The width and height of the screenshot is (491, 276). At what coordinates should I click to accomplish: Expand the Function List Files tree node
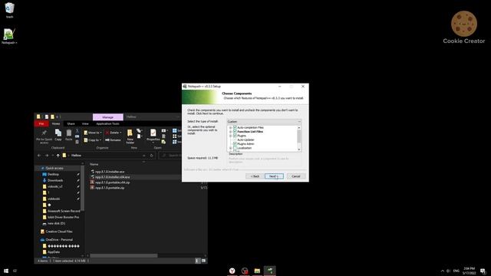[x=230, y=132]
